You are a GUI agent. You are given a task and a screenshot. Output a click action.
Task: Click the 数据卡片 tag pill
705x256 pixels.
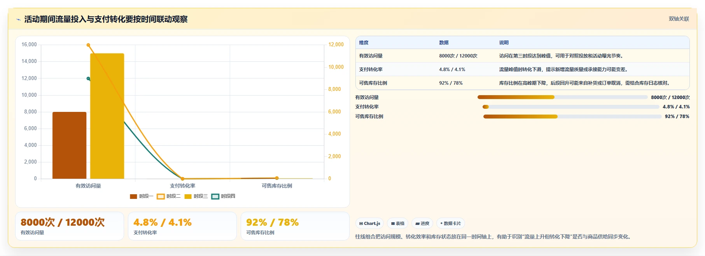point(451,223)
